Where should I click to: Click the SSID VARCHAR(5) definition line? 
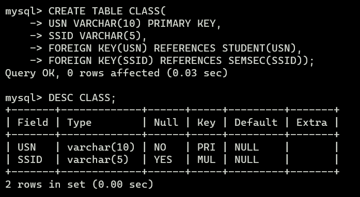pyautogui.click(x=98, y=36)
